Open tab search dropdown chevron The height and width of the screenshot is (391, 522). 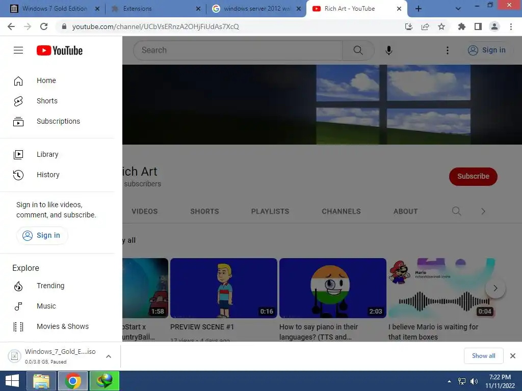coord(458,9)
